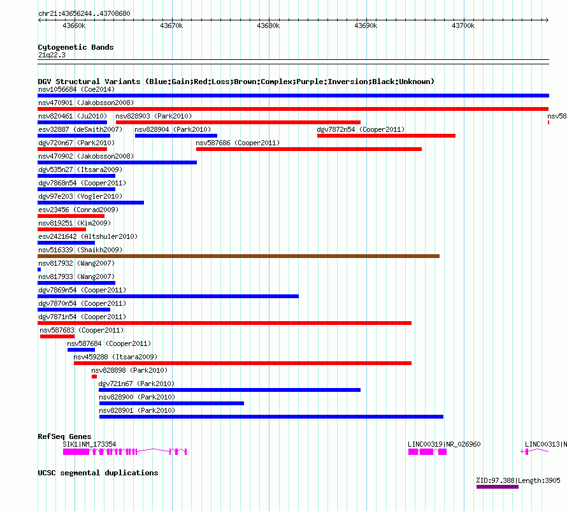Click the DGV Structural Variants track title
The height and width of the screenshot is (511, 567).
click(236, 82)
